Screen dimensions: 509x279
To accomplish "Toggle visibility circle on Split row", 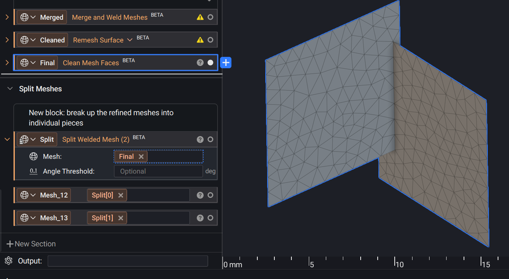I will pyautogui.click(x=210, y=139).
